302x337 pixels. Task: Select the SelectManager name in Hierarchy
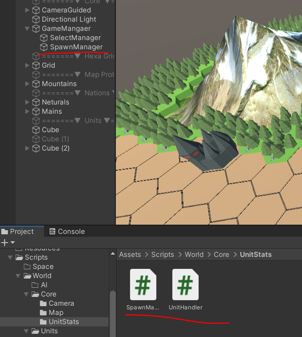[75, 38]
